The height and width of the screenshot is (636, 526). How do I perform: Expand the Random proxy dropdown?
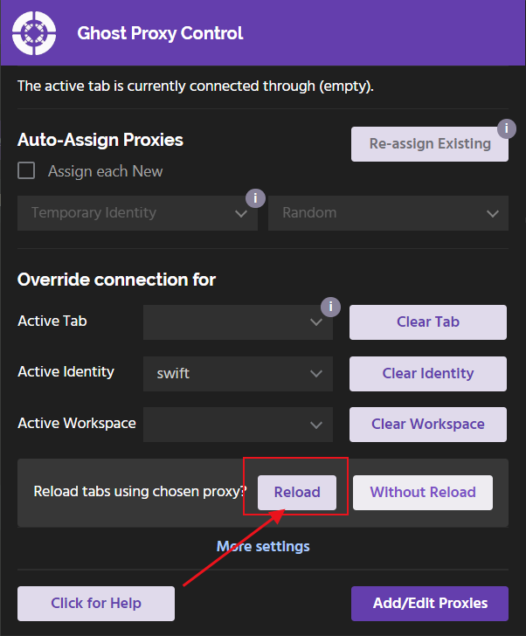pyautogui.click(x=388, y=213)
